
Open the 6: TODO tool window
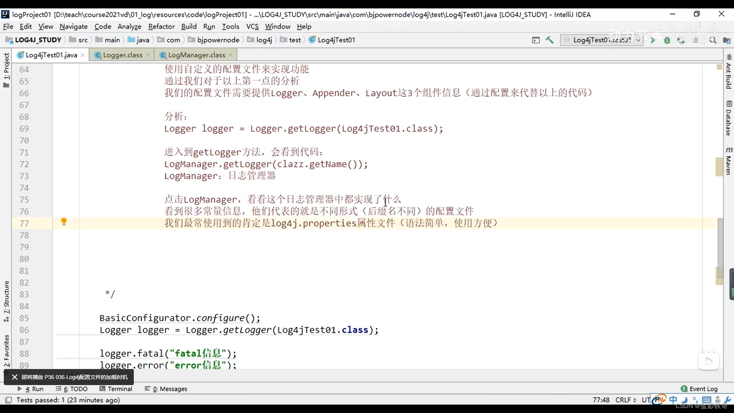pos(72,389)
